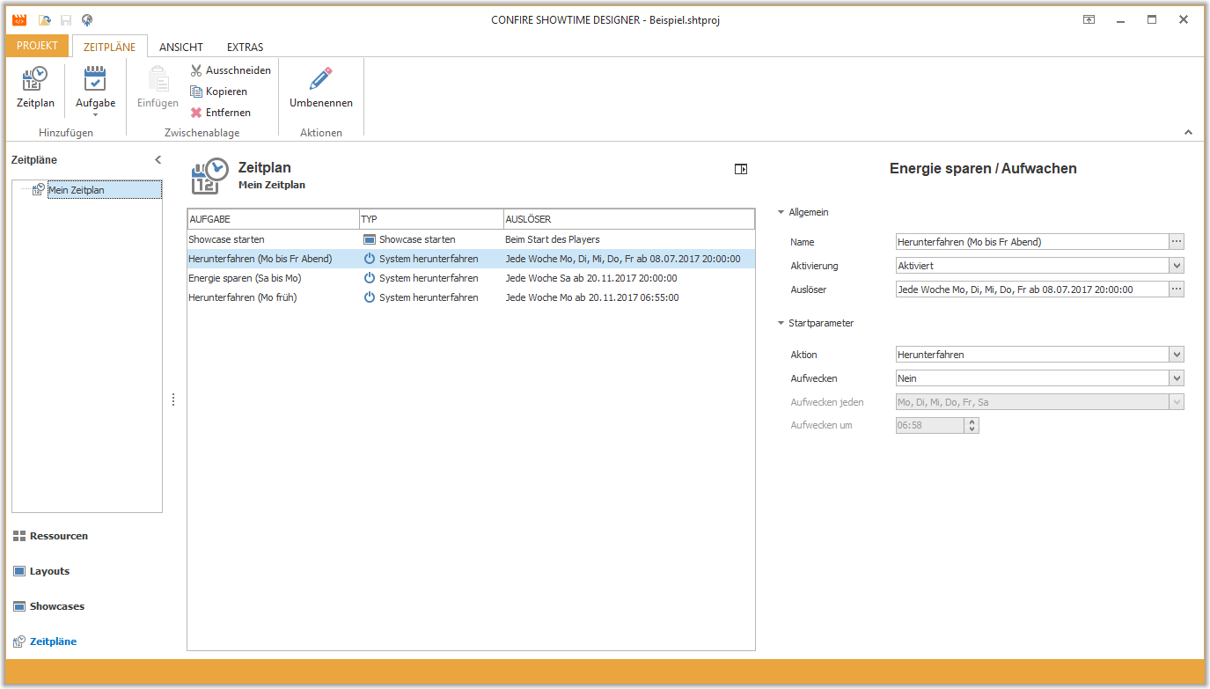
Task: Click into the Name input field
Action: click(1031, 242)
